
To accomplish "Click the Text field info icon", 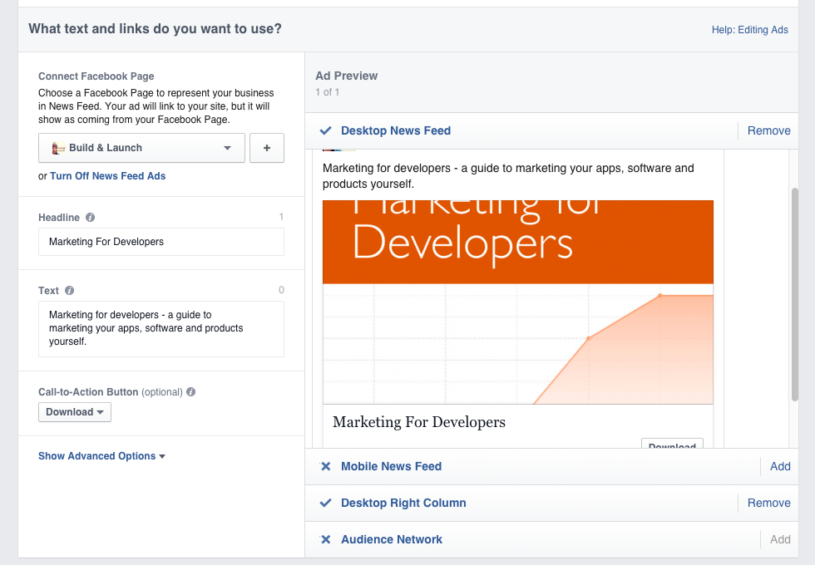I will tap(69, 290).
